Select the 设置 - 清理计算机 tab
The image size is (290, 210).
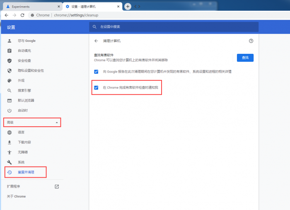point(92,7)
